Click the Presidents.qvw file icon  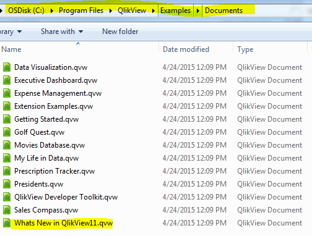7,184
